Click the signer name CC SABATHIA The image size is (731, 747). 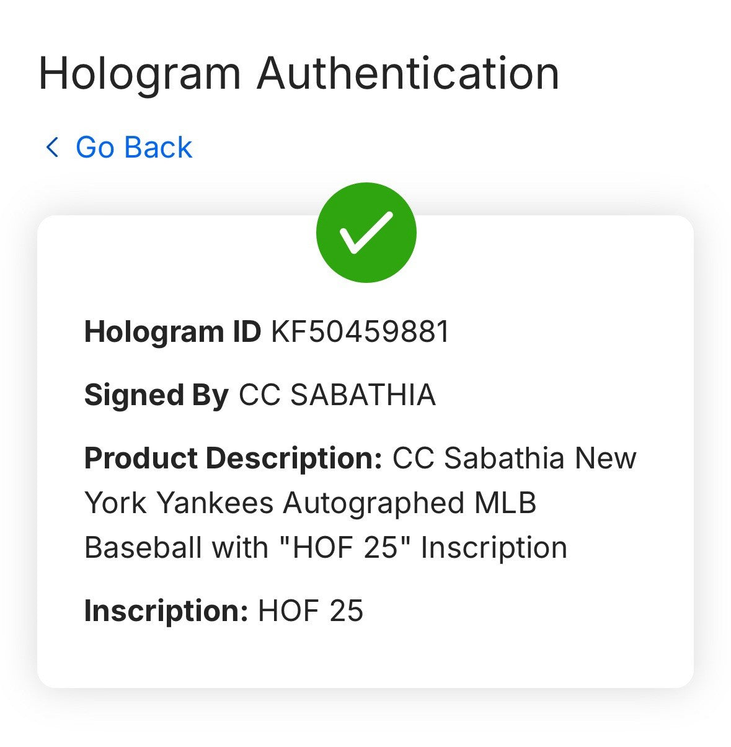pyautogui.click(x=337, y=395)
